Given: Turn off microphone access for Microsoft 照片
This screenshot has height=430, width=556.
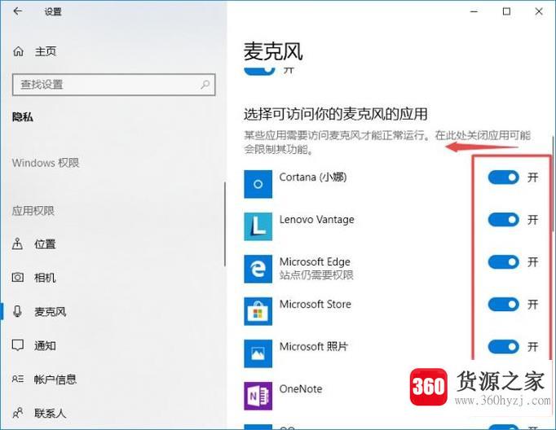Looking at the screenshot, I should coord(504,347).
